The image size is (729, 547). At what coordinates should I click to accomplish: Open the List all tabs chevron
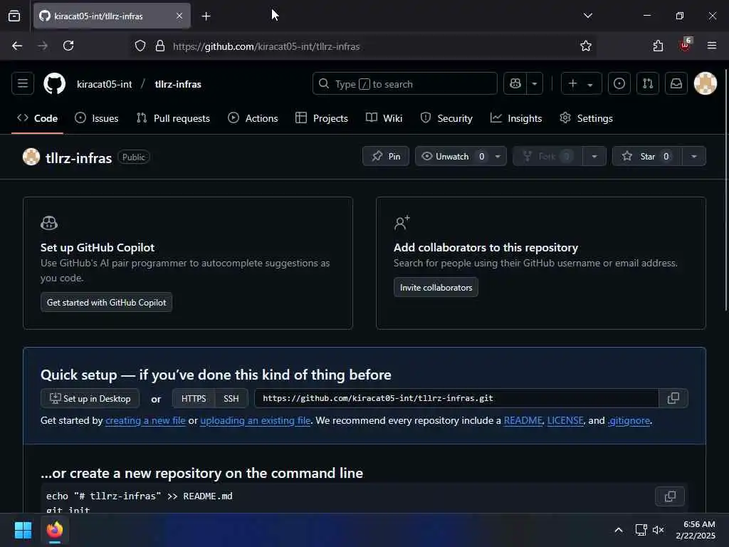587,16
